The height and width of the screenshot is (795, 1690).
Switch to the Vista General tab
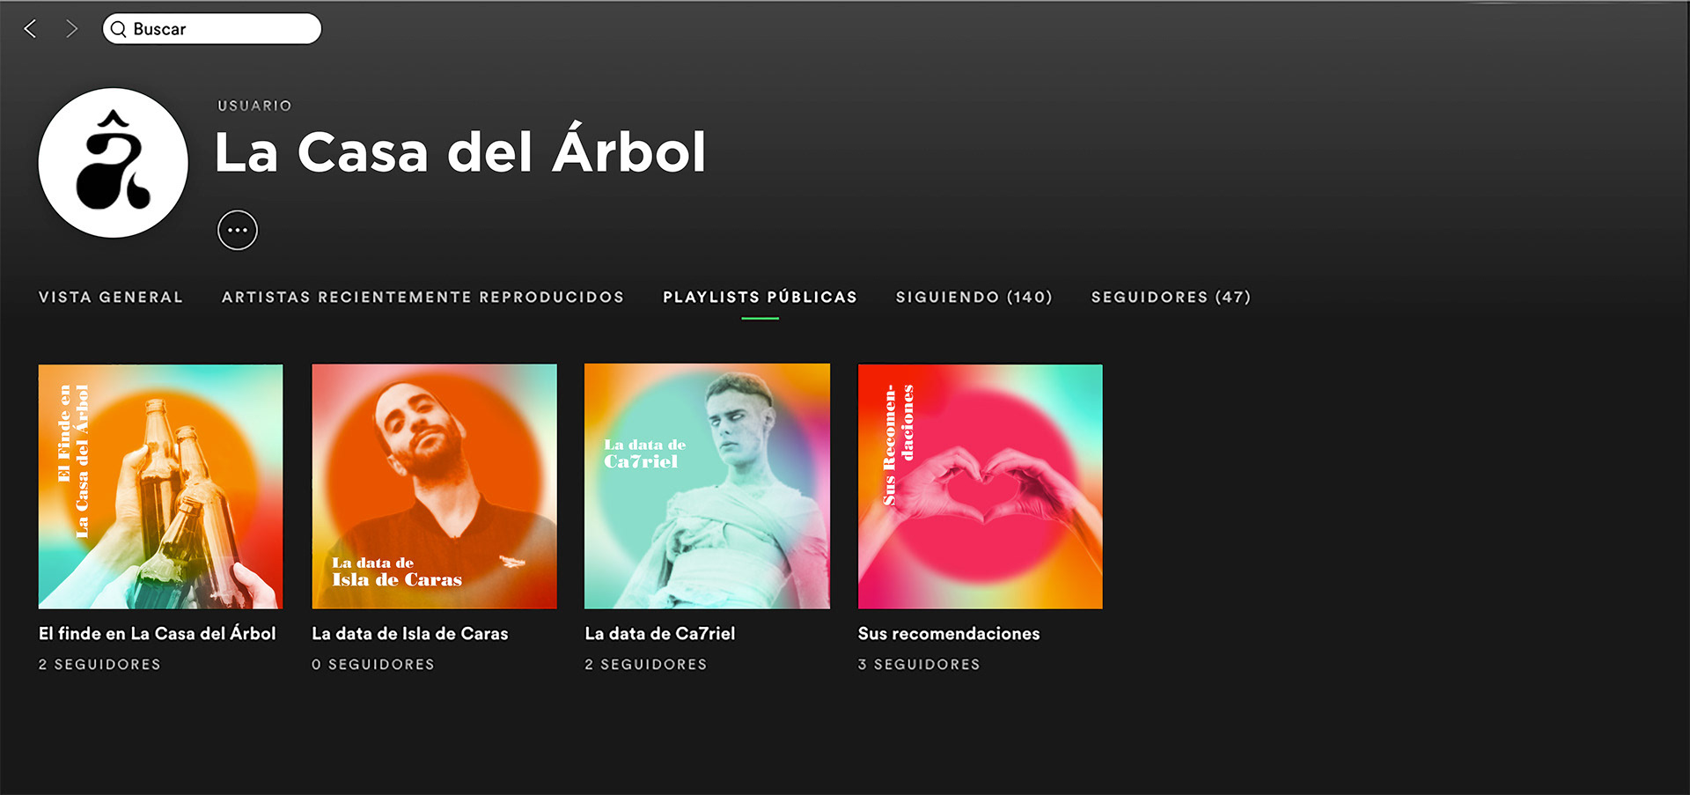[111, 298]
